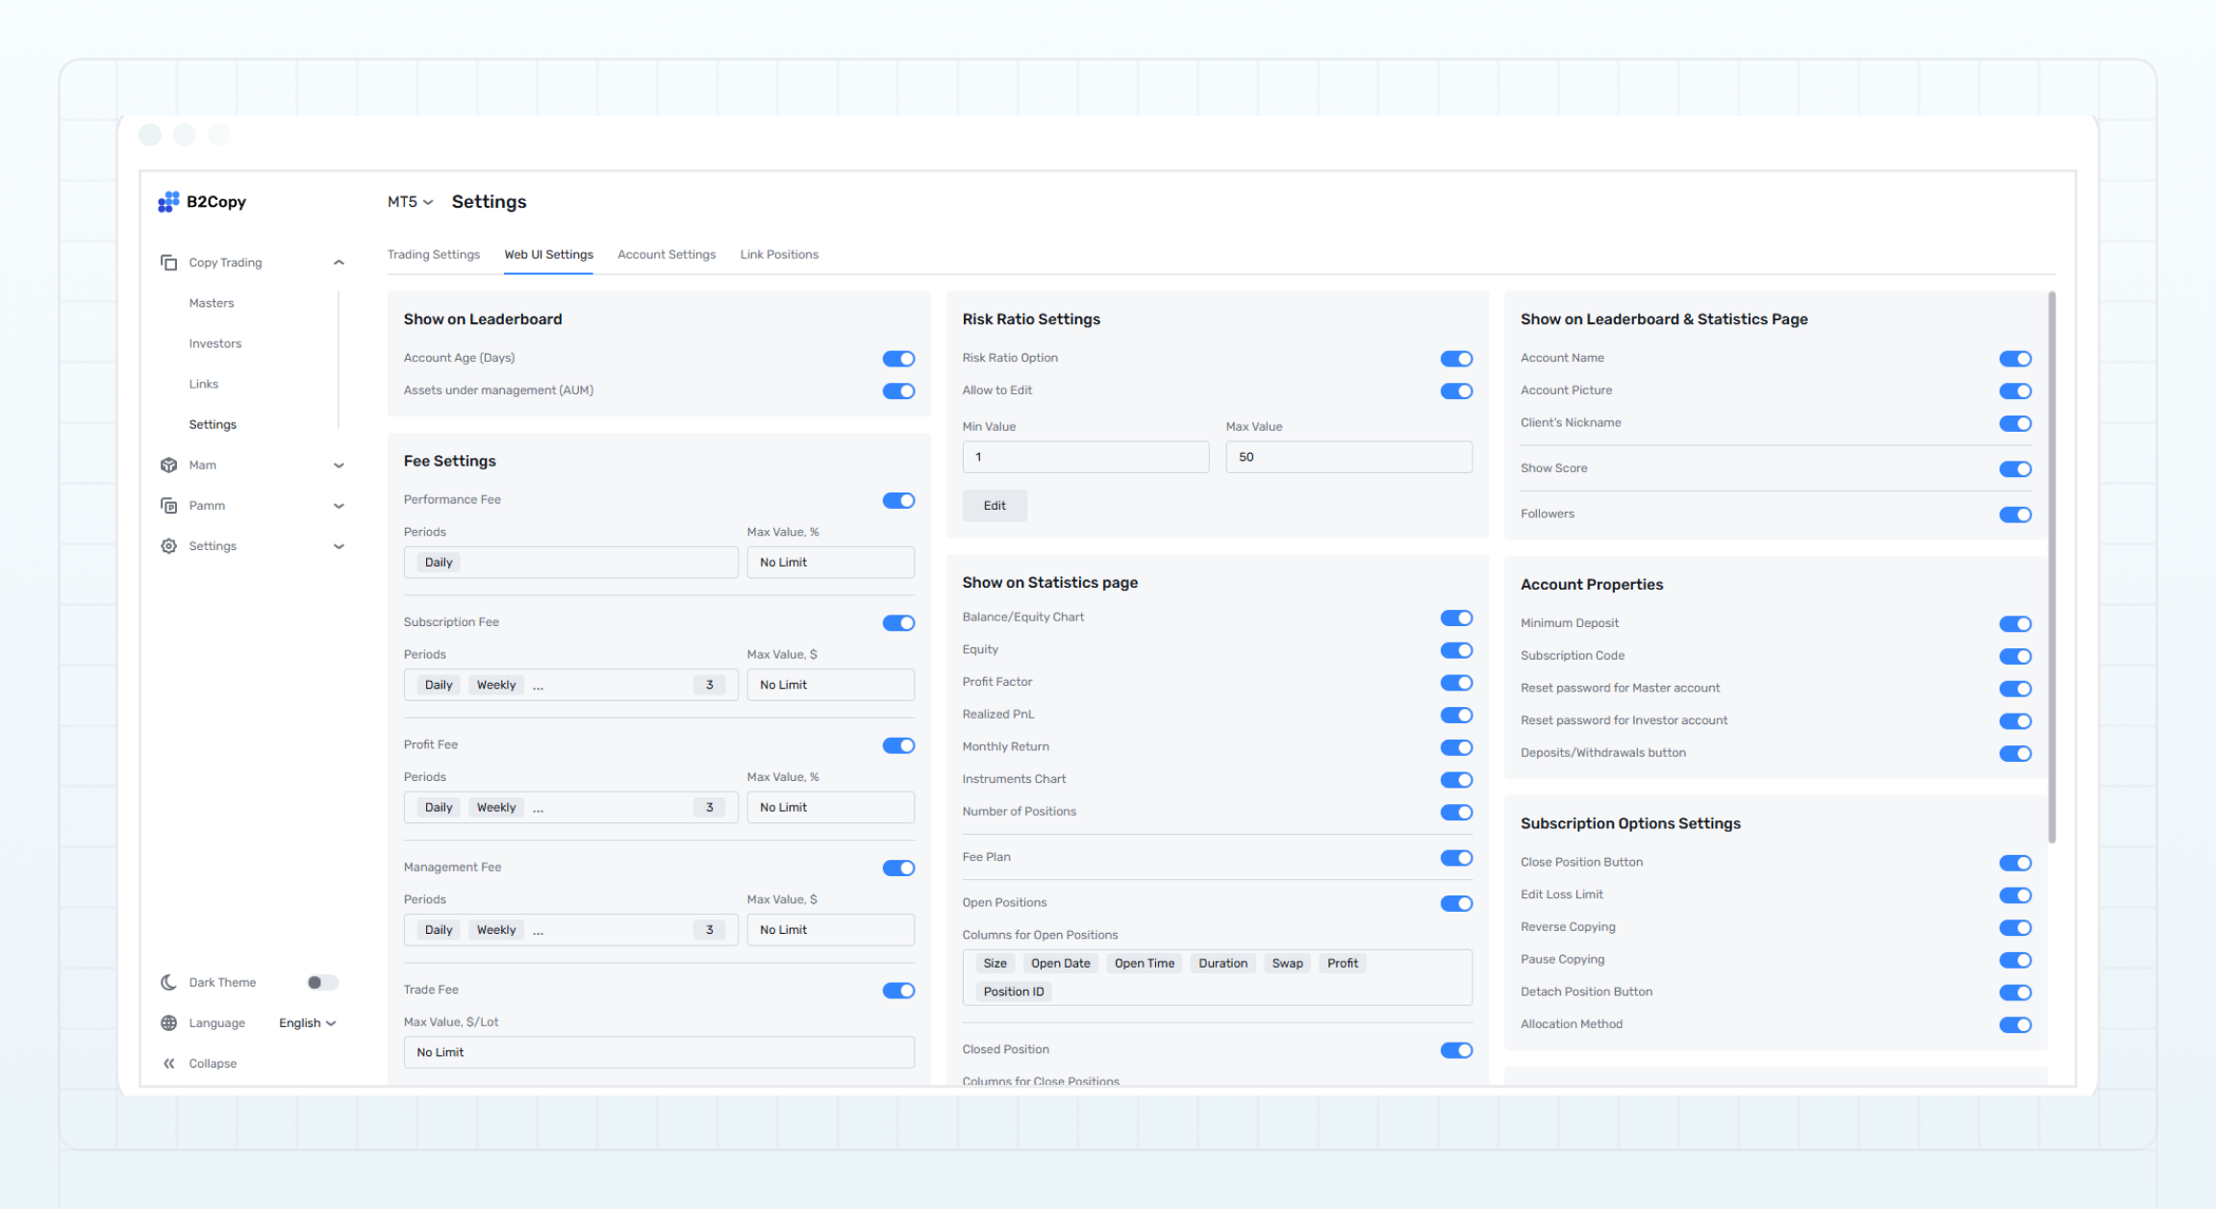Open the Settings gear icon in sidebar
This screenshot has height=1209, width=2216.
click(169, 545)
